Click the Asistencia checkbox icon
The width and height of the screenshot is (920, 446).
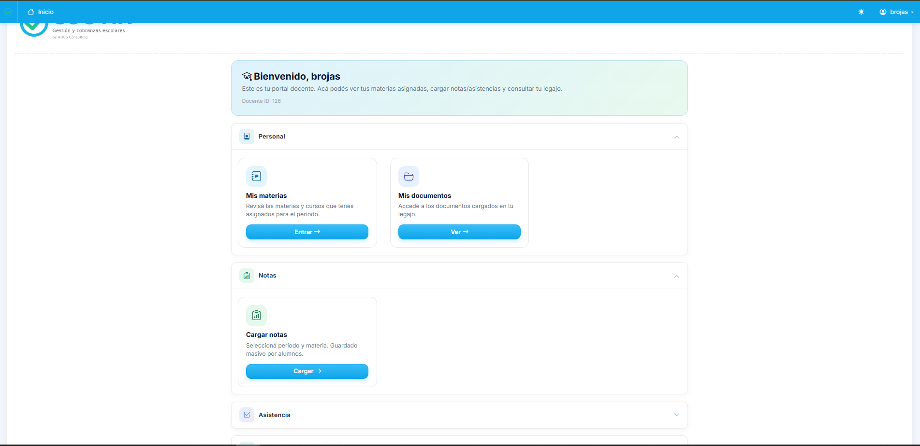[x=247, y=415]
